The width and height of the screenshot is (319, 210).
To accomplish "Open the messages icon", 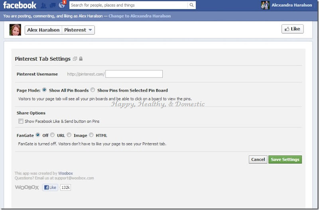I will pos(53,5).
